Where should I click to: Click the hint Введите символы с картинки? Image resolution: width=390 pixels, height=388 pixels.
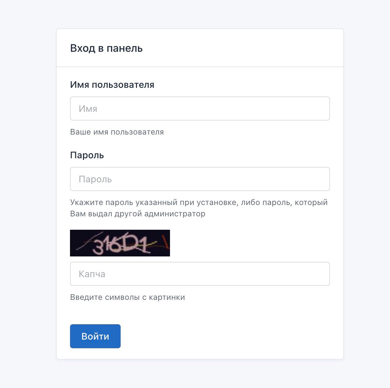tap(127, 297)
